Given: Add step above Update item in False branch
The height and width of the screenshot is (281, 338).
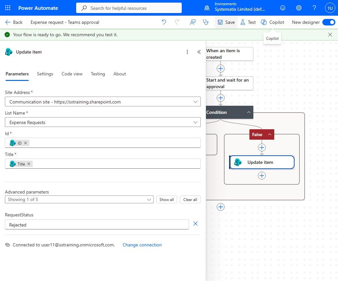Looking at the screenshot, I should (262, 148).
